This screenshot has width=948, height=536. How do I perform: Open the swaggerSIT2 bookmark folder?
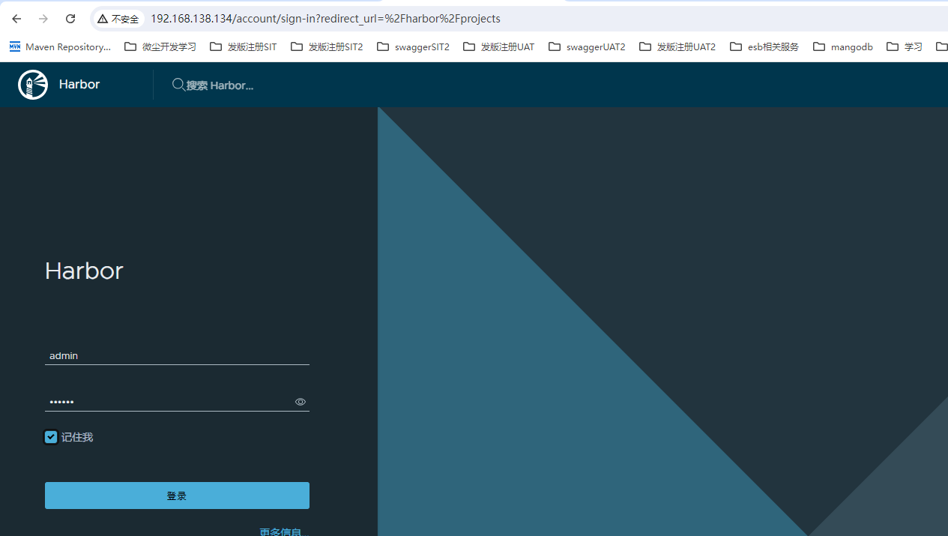point(413,46)
